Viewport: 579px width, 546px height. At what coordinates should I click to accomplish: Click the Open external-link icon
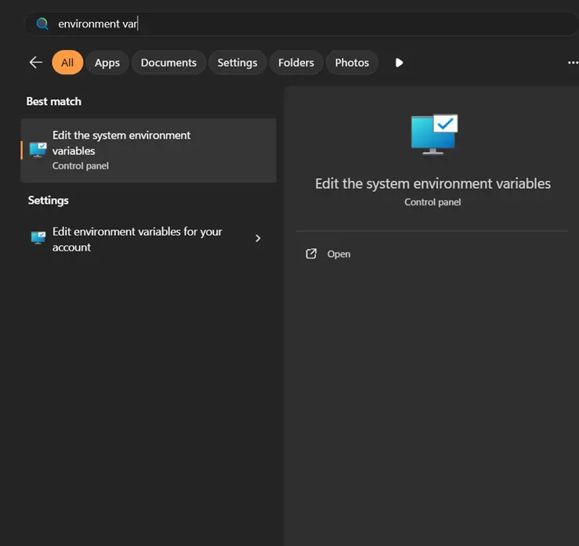coord(311,254)
